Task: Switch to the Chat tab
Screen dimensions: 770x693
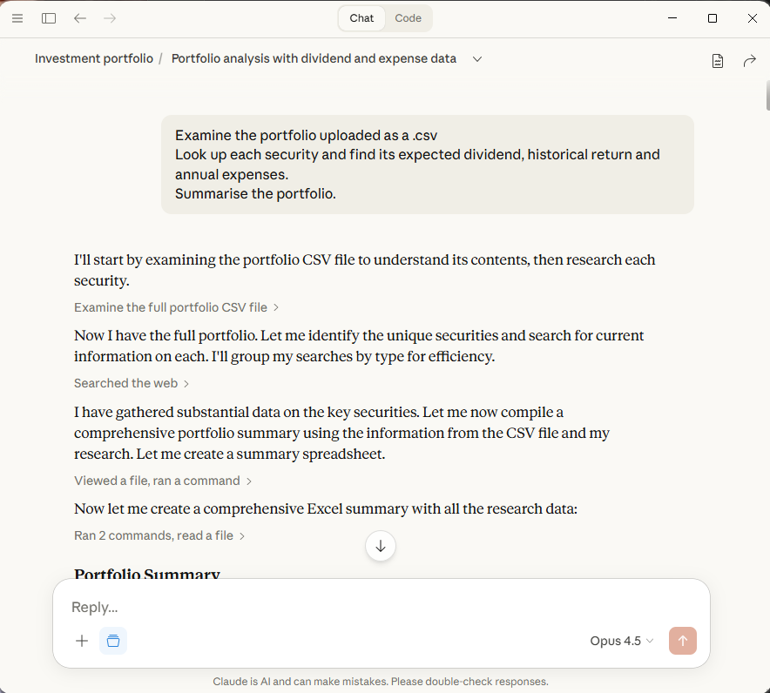Action: 361,18
